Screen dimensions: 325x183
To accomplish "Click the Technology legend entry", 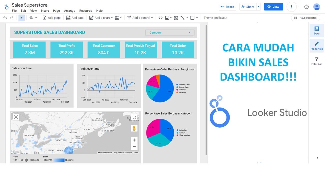I will [x=182, y=130].
